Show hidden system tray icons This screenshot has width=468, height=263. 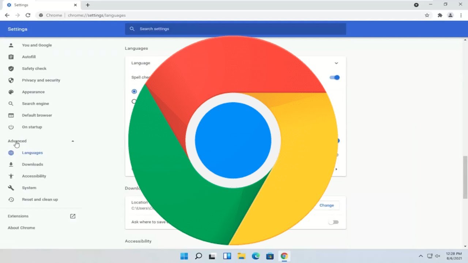420,256
